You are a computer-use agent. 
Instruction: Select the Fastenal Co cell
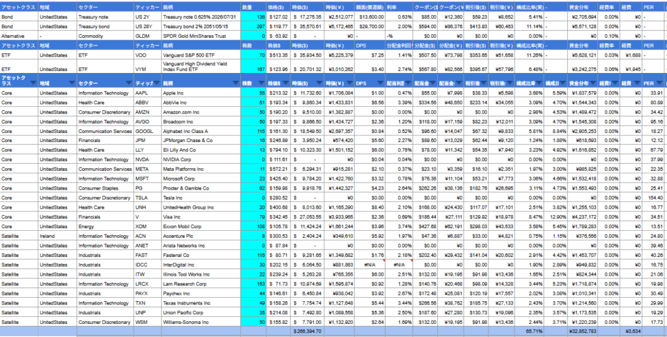201,256
